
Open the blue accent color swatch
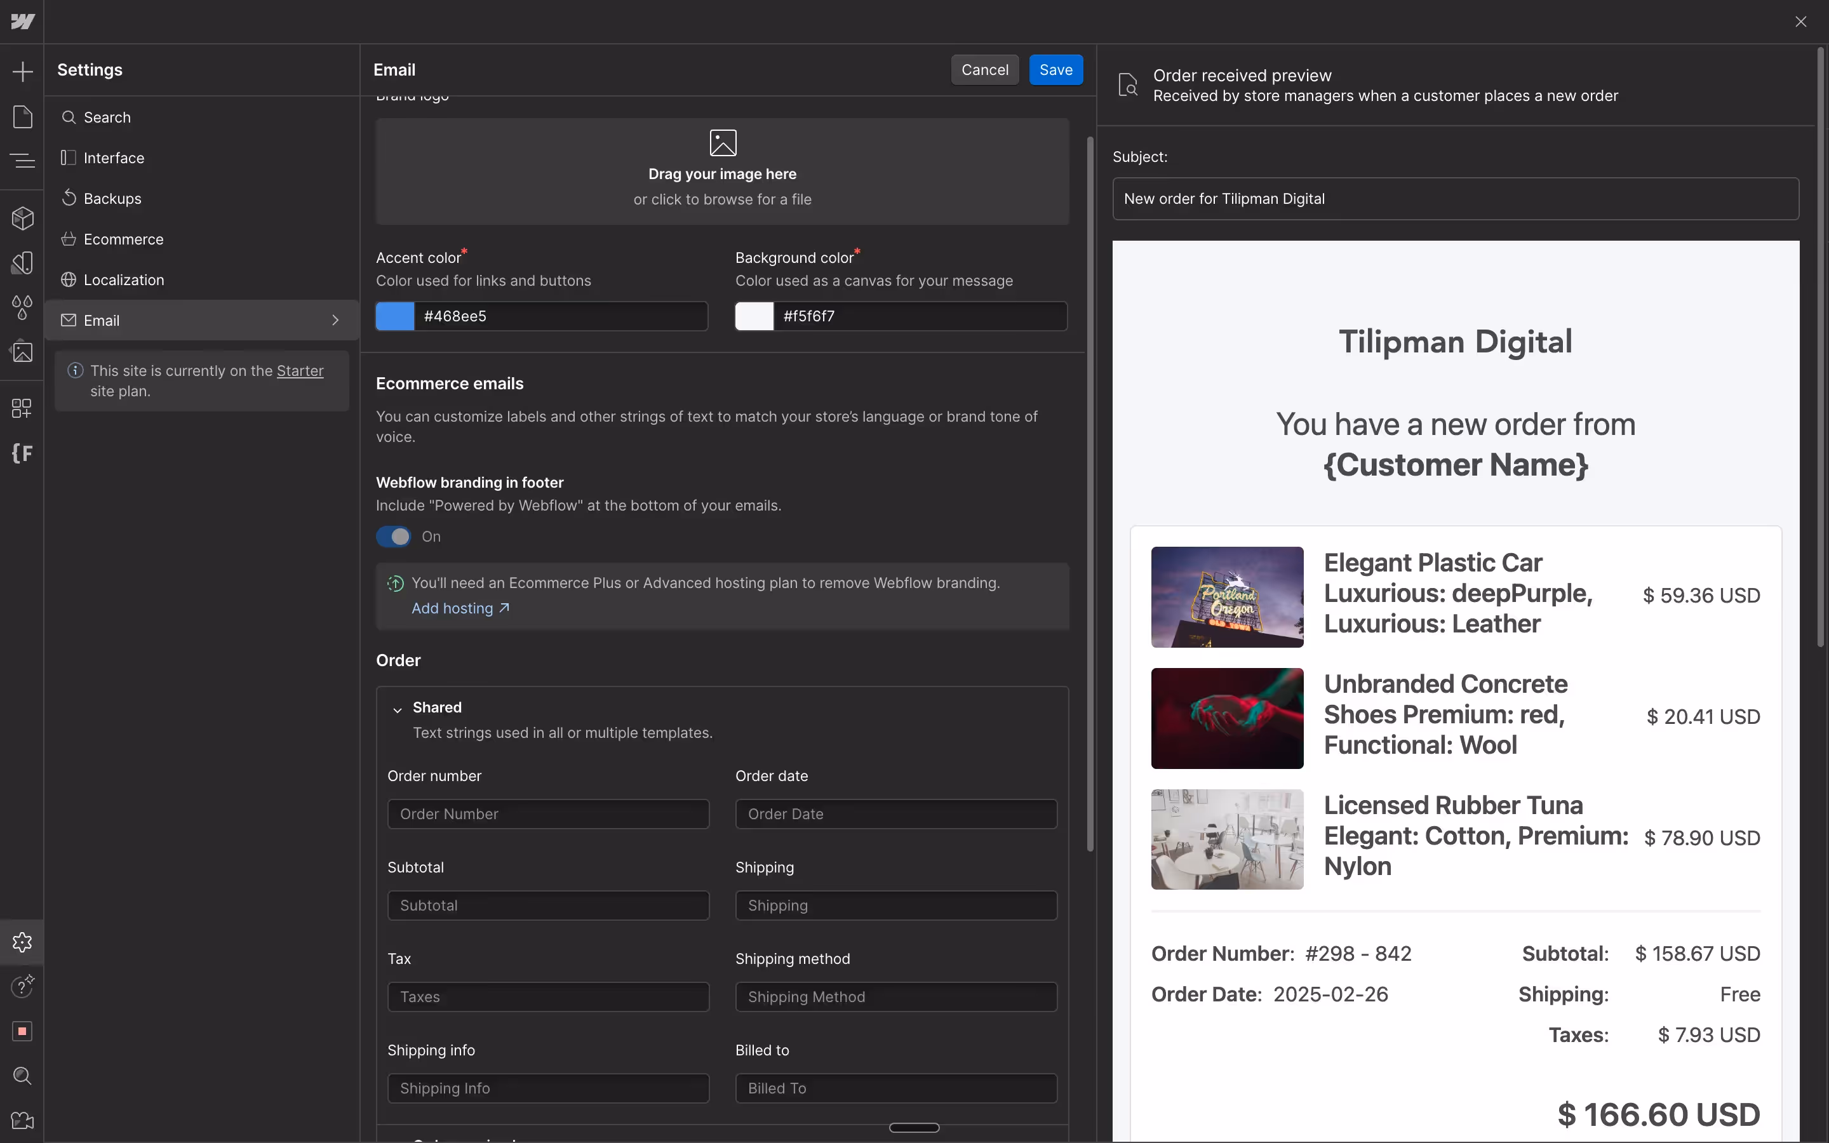(x=395, y=316)
